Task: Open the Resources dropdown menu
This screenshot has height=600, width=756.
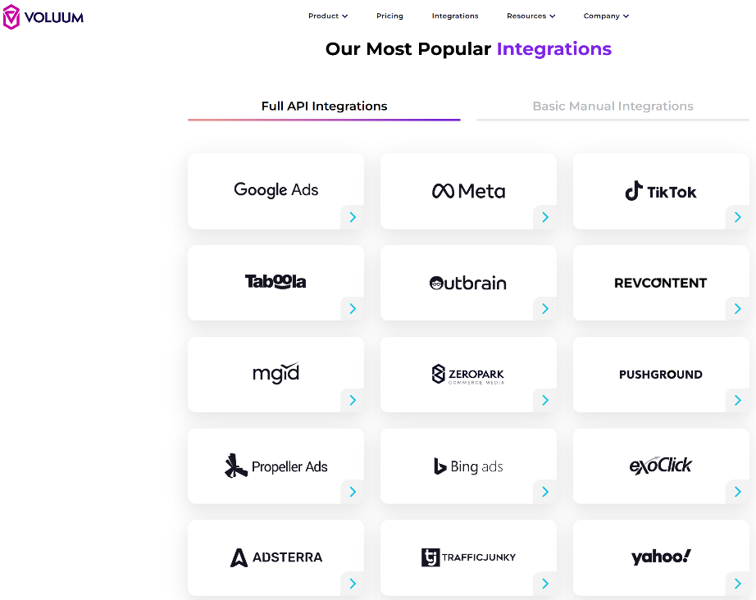Action: click(x=531, y=16)
